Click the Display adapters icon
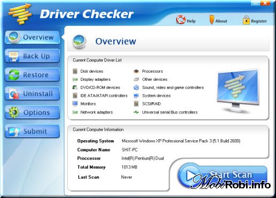Viewport: 276px width, 198px height. [75, 79]
